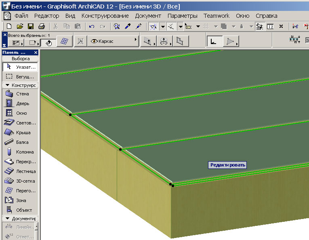Switch to the Бегущая рамка (Marquee) tool
The width and height of the screenshot is (309, 240).
tap(19, 77)
